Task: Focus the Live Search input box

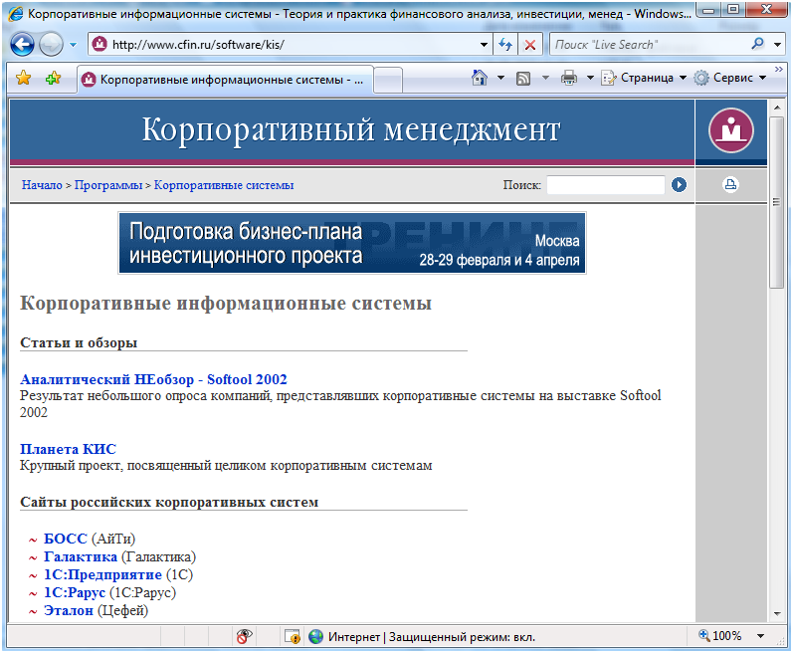Action: pyautogui.click(x=650, y=45)
